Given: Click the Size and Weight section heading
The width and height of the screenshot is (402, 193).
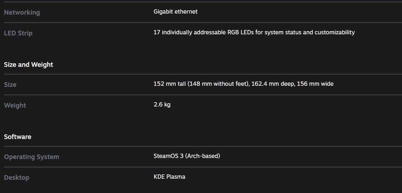Looking at the screenshot, I should tap(28, 65).
